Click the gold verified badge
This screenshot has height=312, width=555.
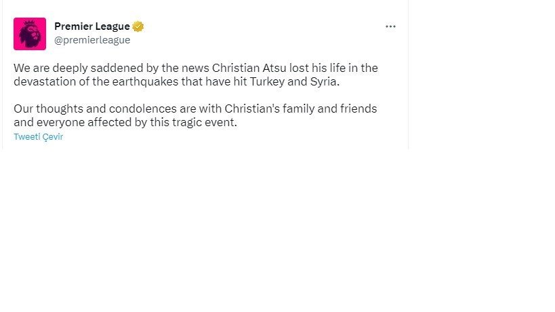[x=138, y=26]
